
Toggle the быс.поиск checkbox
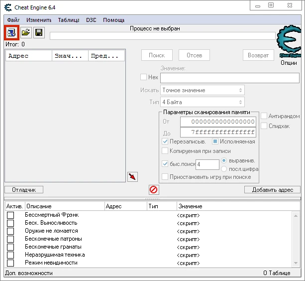[x=165, y=164]
